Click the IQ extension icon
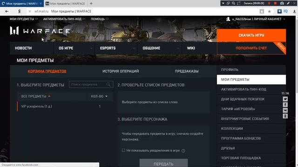 285,11
